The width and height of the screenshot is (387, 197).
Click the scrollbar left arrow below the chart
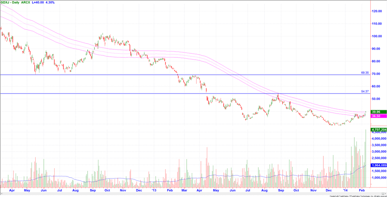(1, 194)
